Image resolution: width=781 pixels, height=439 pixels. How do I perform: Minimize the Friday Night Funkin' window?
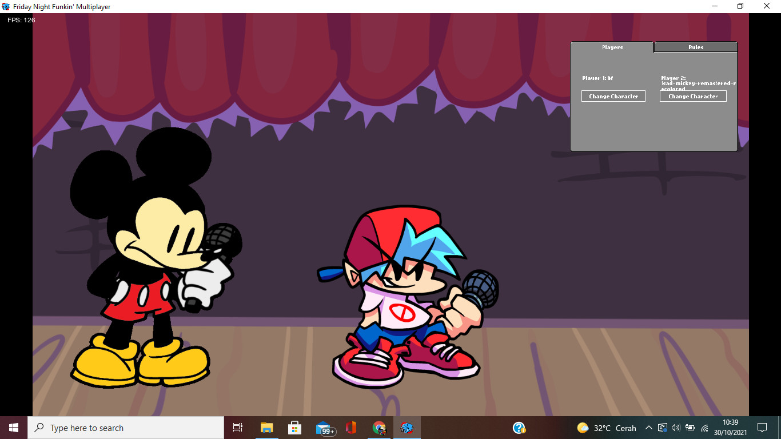pyautogui.click(x=714, y=6)
